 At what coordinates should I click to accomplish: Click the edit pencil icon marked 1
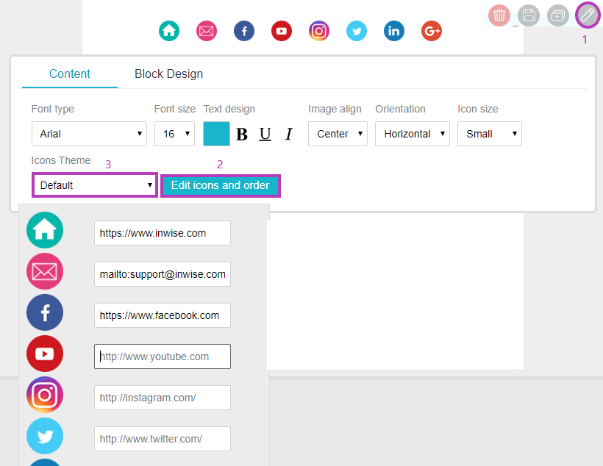point(587,15)
